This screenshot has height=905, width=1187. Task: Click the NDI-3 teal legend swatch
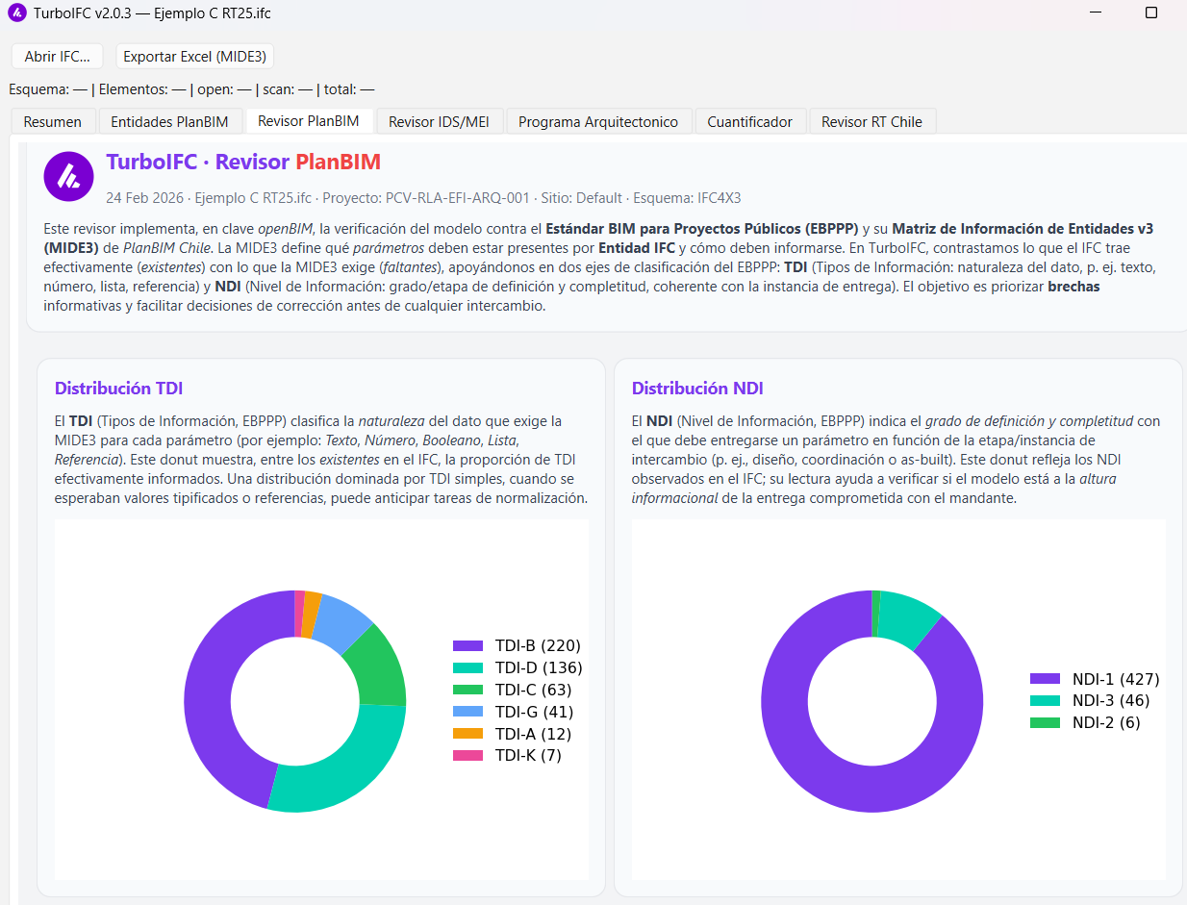click(x=1045, y=701)
